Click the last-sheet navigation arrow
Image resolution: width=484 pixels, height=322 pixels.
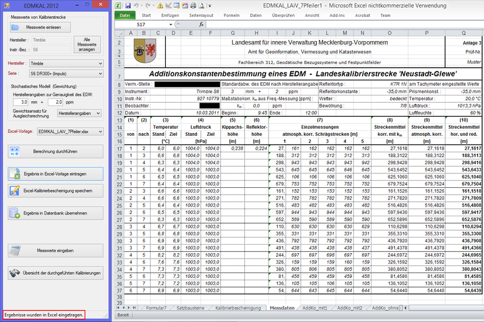(x=134, y=308)
